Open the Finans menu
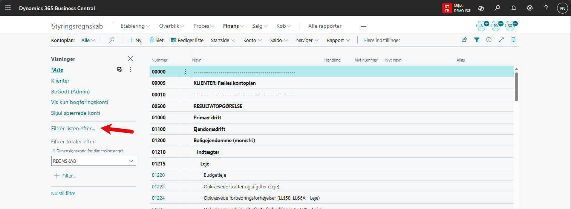 (x=233, y=26)
